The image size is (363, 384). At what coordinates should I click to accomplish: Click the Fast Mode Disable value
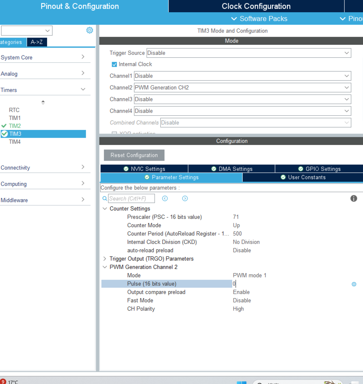pyautogui.click(x=242, y=301)
